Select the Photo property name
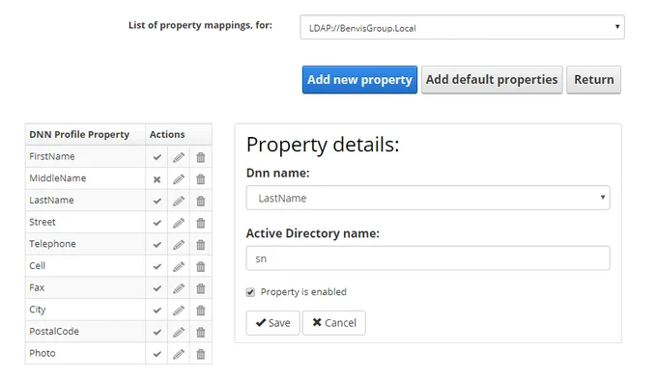Image resolution: width=657 pixels, height=379 pixels. tap(42, 353)
